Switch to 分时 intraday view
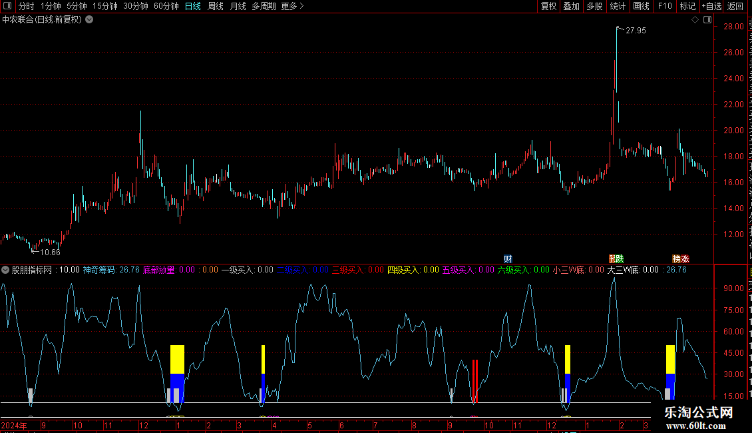Screen dimensions: 752x433 [27, 6]
